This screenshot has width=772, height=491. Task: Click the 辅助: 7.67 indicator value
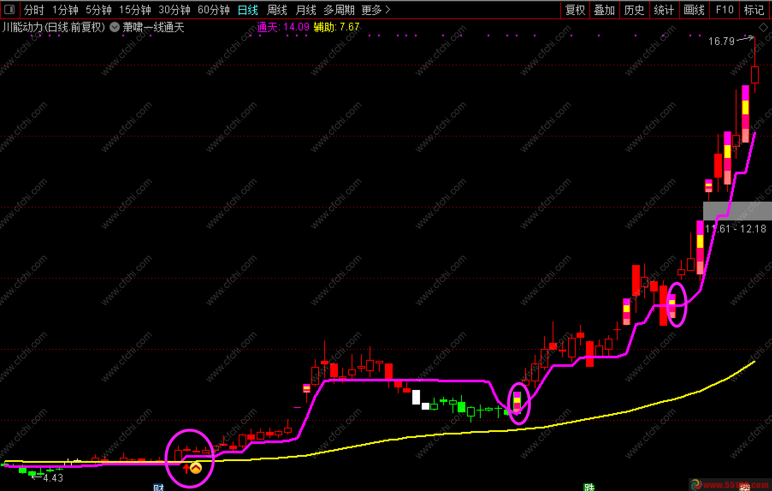coord(336,27)
